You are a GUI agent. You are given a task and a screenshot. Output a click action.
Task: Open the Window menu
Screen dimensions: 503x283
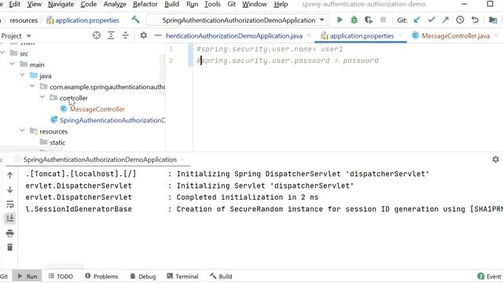[255, 4]
